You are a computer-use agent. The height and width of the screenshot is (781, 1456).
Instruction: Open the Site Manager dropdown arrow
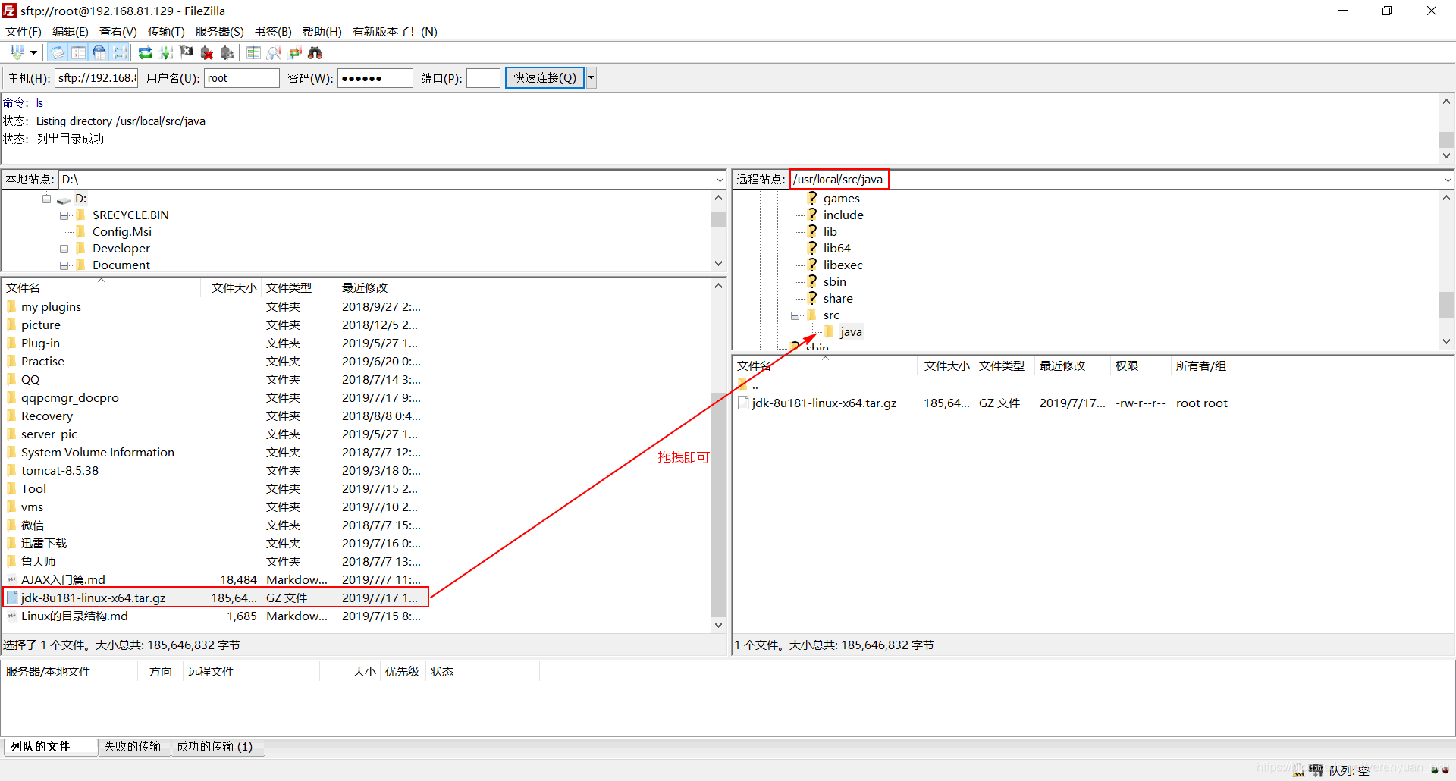click(33, 52)
